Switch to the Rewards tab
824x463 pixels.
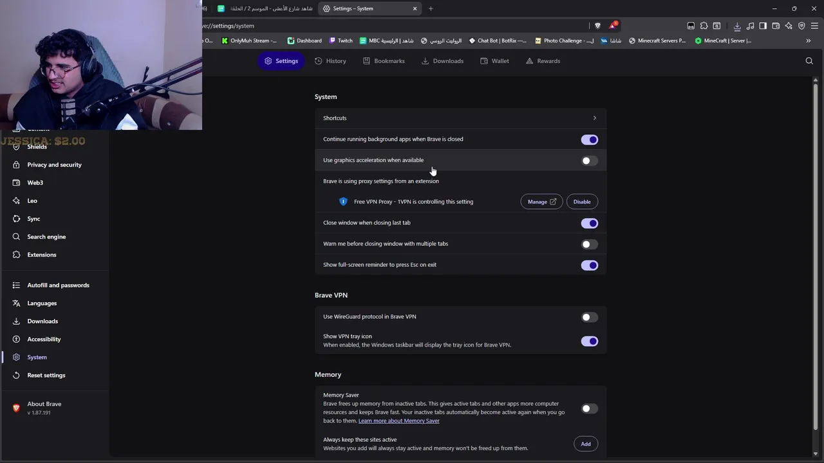(543, 61)
